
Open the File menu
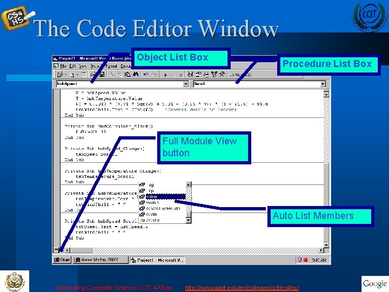pos(63,66)
